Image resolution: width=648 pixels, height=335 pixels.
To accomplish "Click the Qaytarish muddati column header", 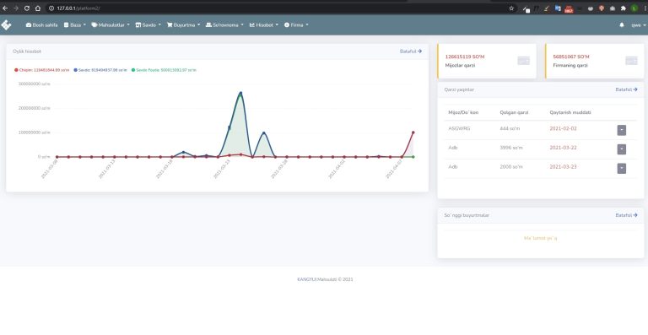I will pos(570,112).
